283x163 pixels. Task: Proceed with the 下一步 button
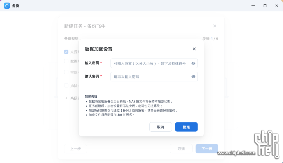(x=207, y=149)
